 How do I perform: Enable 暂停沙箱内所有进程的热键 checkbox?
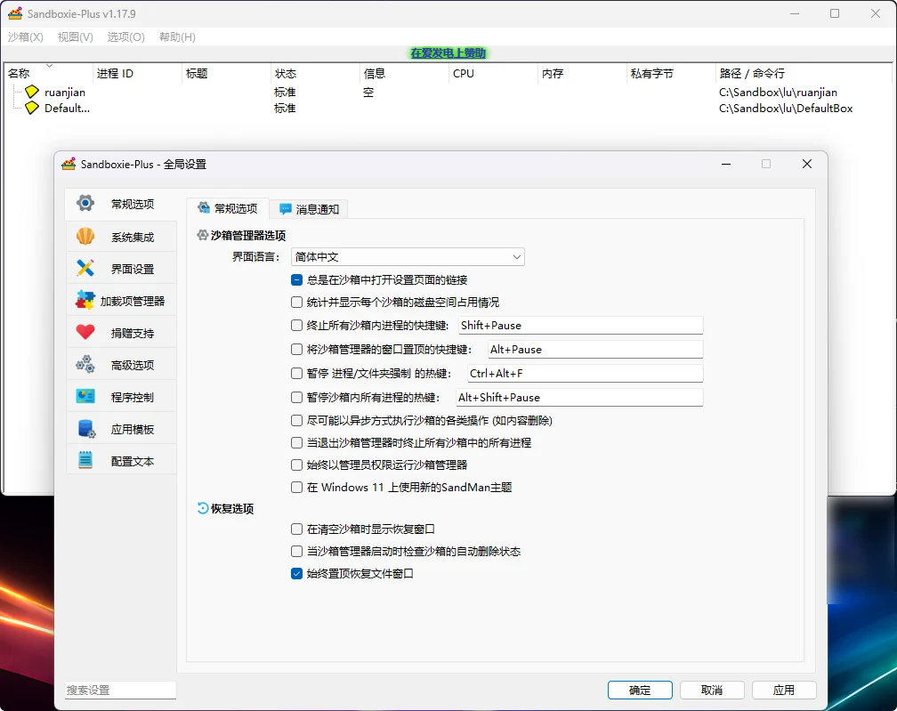(x=296, y=397)
